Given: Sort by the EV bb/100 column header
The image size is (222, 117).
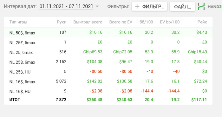Looking at the screenshot, I should point(170,22).
